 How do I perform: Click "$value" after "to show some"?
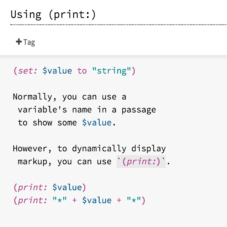(96, 123)
